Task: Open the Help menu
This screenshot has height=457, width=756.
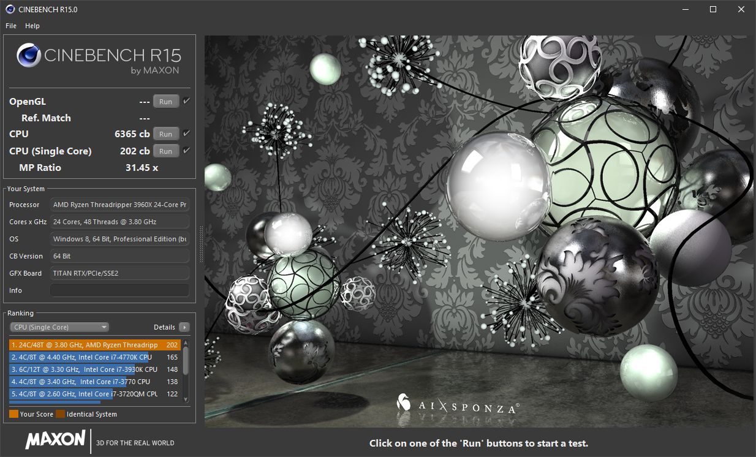Action: click(32, 26)
